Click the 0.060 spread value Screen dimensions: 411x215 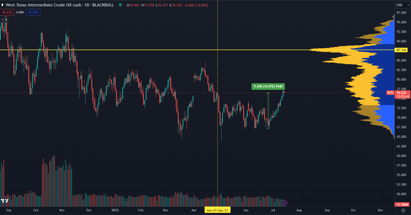pos(20,12)
